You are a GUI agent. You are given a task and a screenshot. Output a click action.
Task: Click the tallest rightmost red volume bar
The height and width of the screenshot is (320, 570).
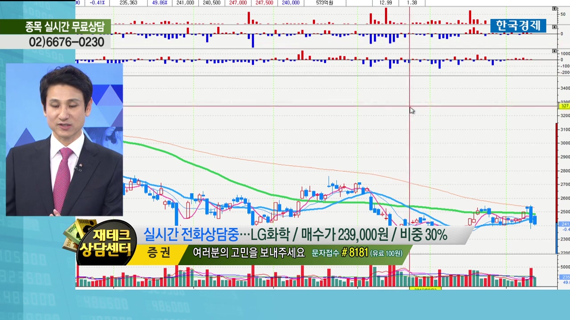(531, 276)
